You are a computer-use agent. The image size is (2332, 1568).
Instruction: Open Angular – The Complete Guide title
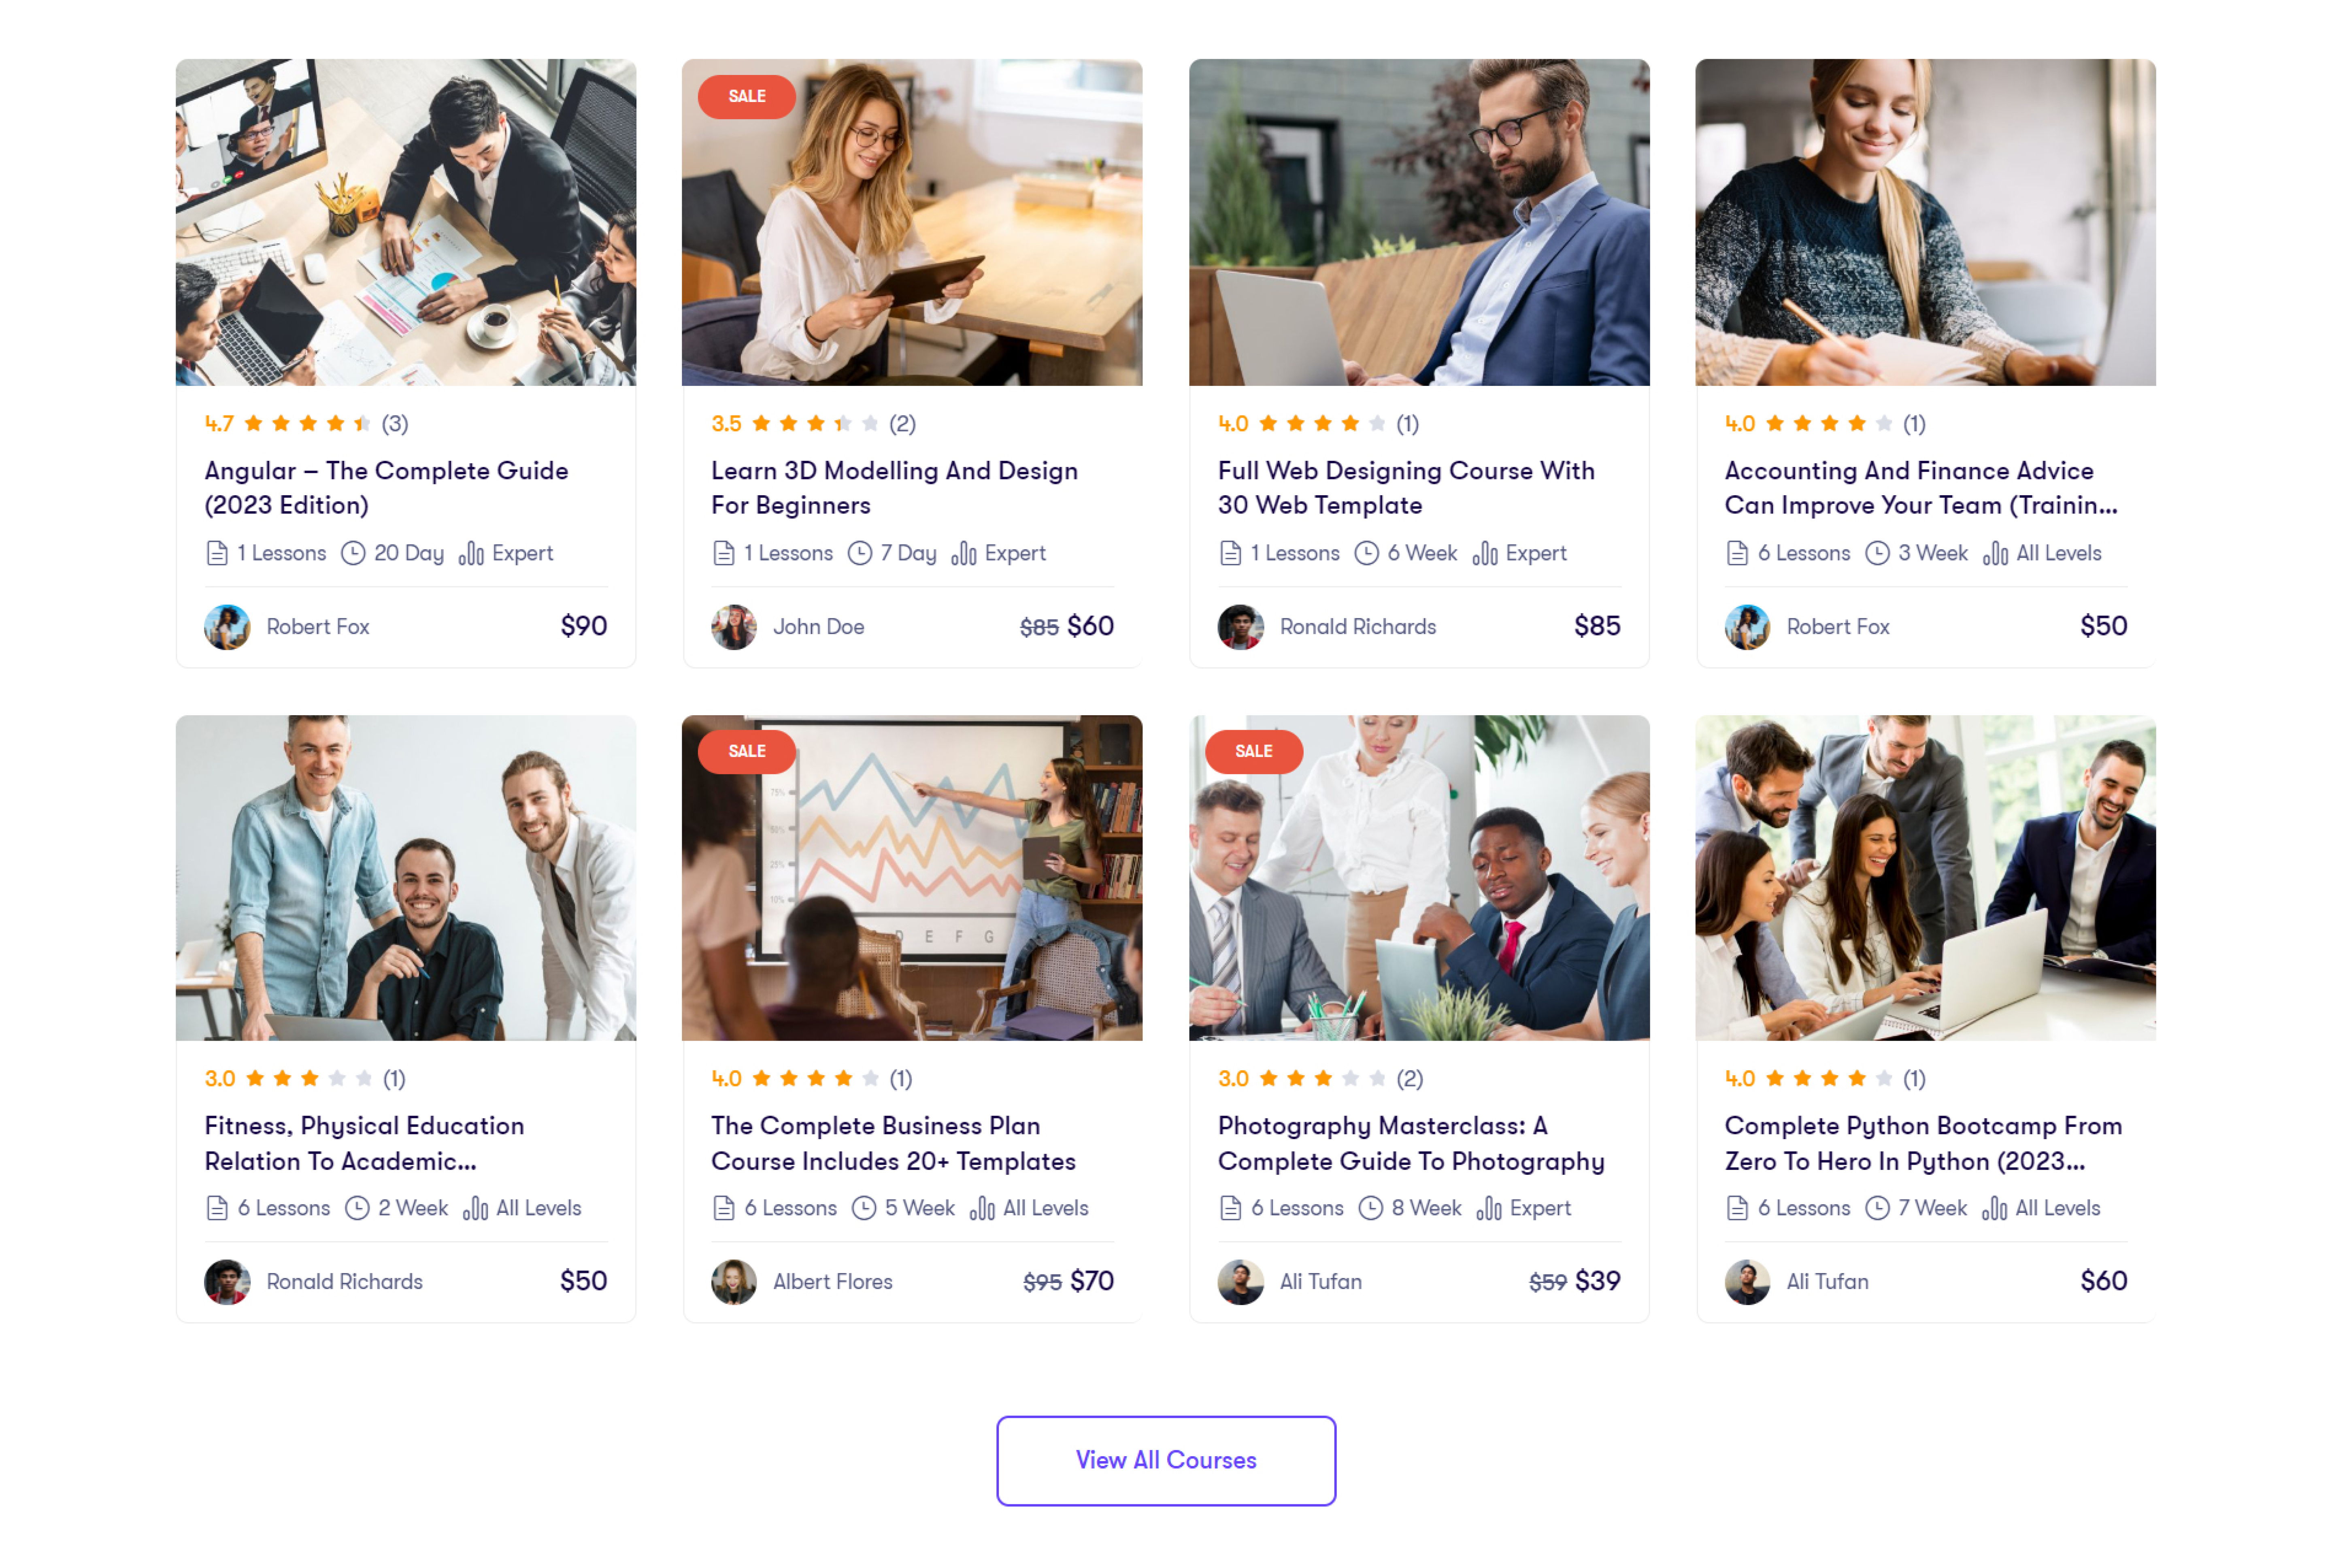point(386,488)
